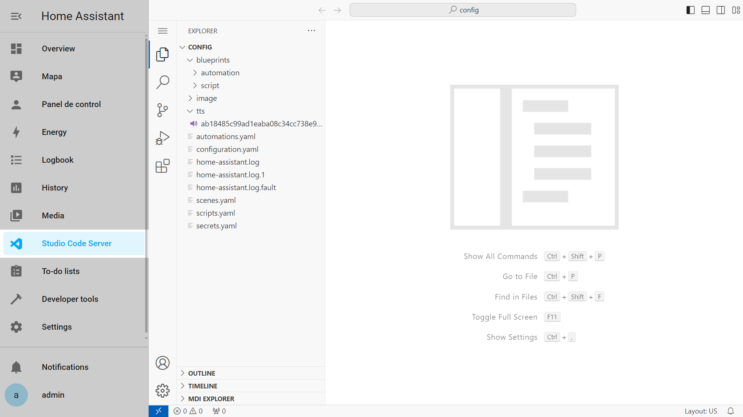Image resolution: width=743 pixels, height=417 pixels.
Task: Go forward using the right arrow
Action: (338, 10)
